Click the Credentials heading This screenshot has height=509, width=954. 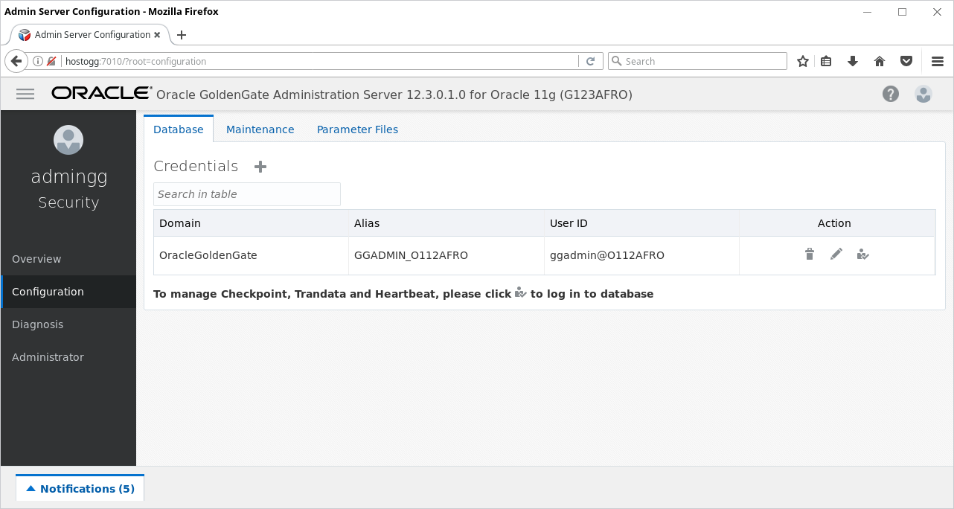pyautogui.click(x=196, y=166)
